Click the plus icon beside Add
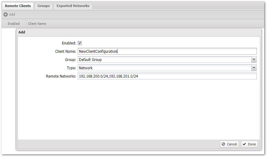Screen dimensions: 267x157 (6, 14)
